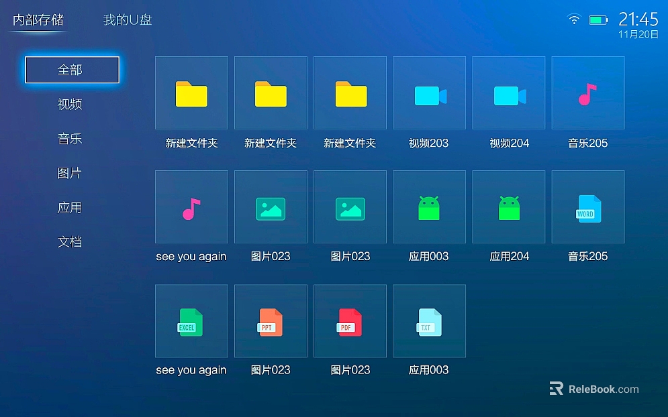Open the EXCEL spreadsheet file icon
Screen dimensions: 668x417
pos(191,321)
